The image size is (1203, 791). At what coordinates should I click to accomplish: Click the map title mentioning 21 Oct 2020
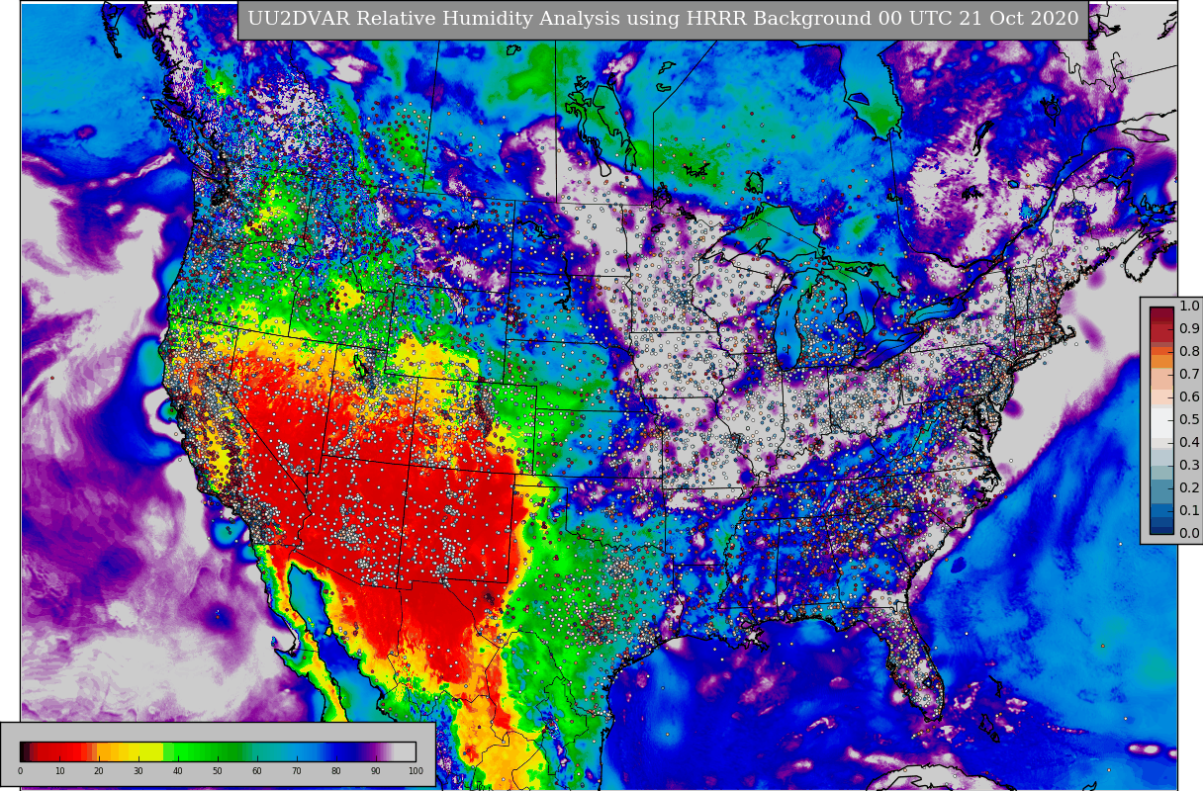pyautogui.click(x=663, y=19)
